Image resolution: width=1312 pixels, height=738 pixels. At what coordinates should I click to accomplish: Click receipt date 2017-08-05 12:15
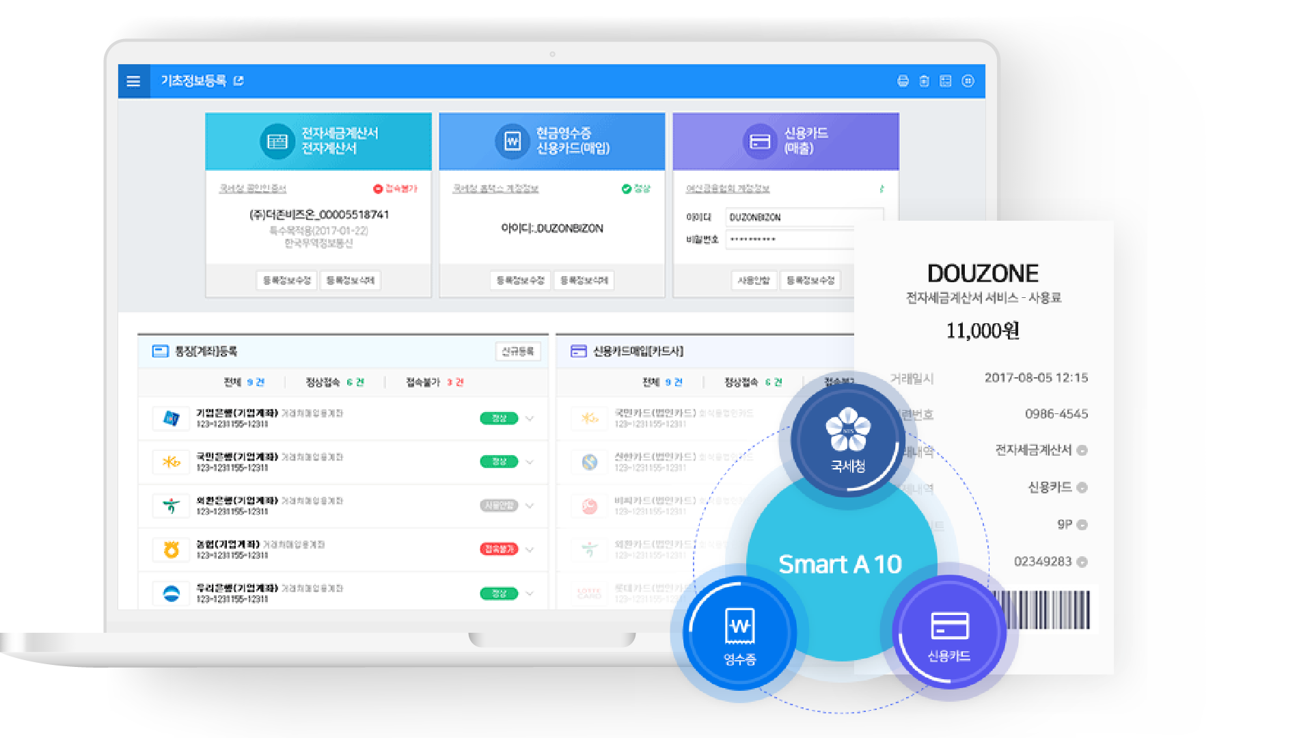click(x=1036, y=378)
